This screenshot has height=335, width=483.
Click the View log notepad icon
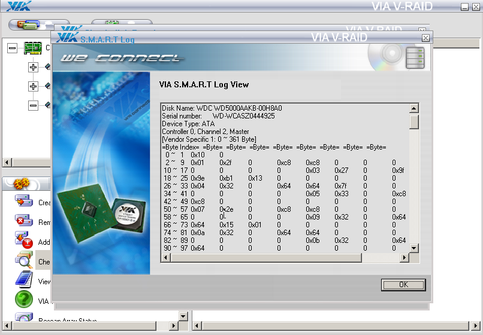24,279
